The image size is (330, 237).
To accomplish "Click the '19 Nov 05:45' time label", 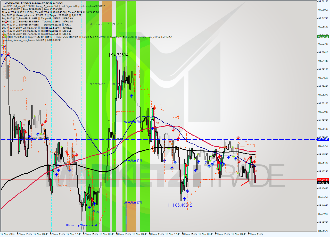I will pyautogui.click(x=222, y=234).
